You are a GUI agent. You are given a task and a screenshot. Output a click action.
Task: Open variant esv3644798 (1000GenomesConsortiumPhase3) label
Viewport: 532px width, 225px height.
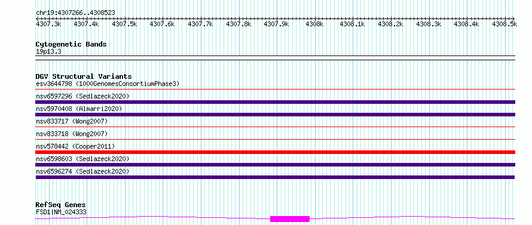pos(108,84)
